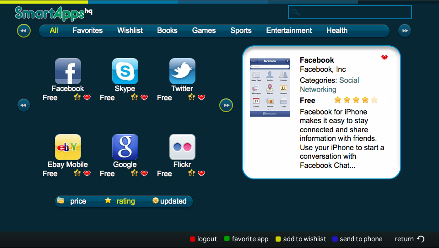Select the Ebay Mobile name label

point(68,164)
